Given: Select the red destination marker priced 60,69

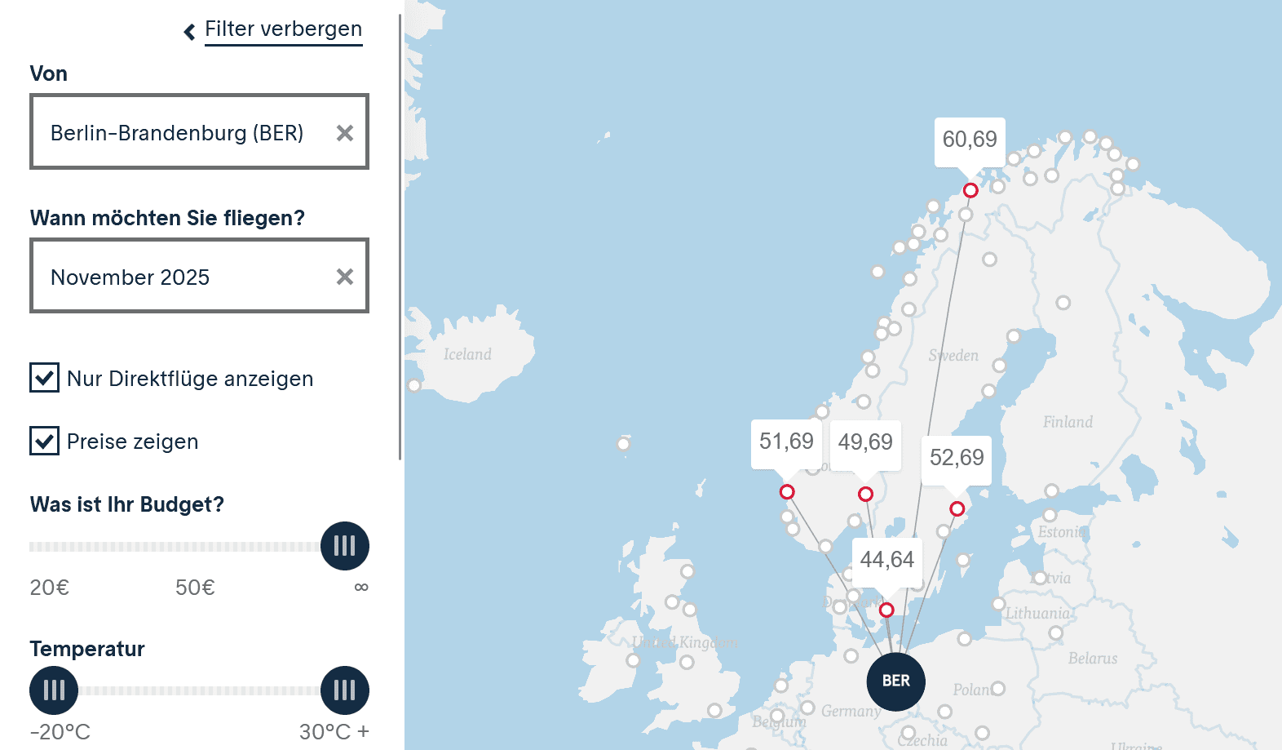Looking at the screenshot, I should tap(970, 190).
